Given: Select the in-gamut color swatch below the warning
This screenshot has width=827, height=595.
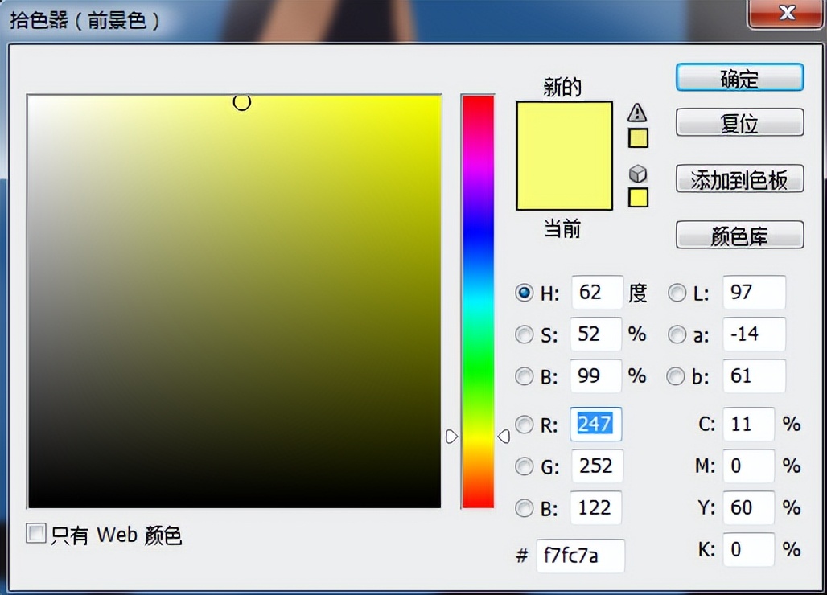Looking at the screenshot, I should coord(638,138).
